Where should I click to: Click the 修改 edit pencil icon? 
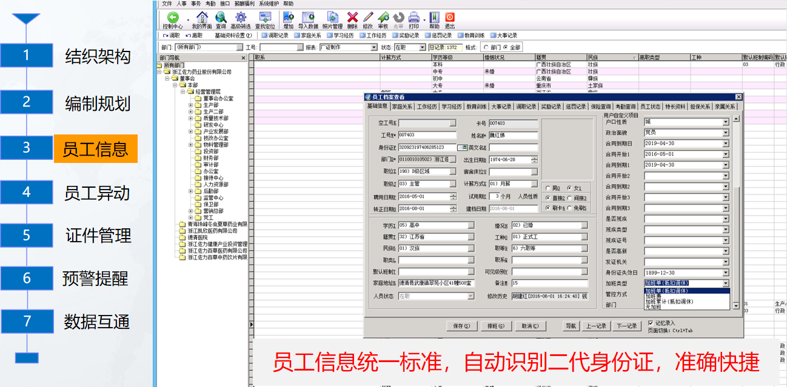(x=367, y=19)
